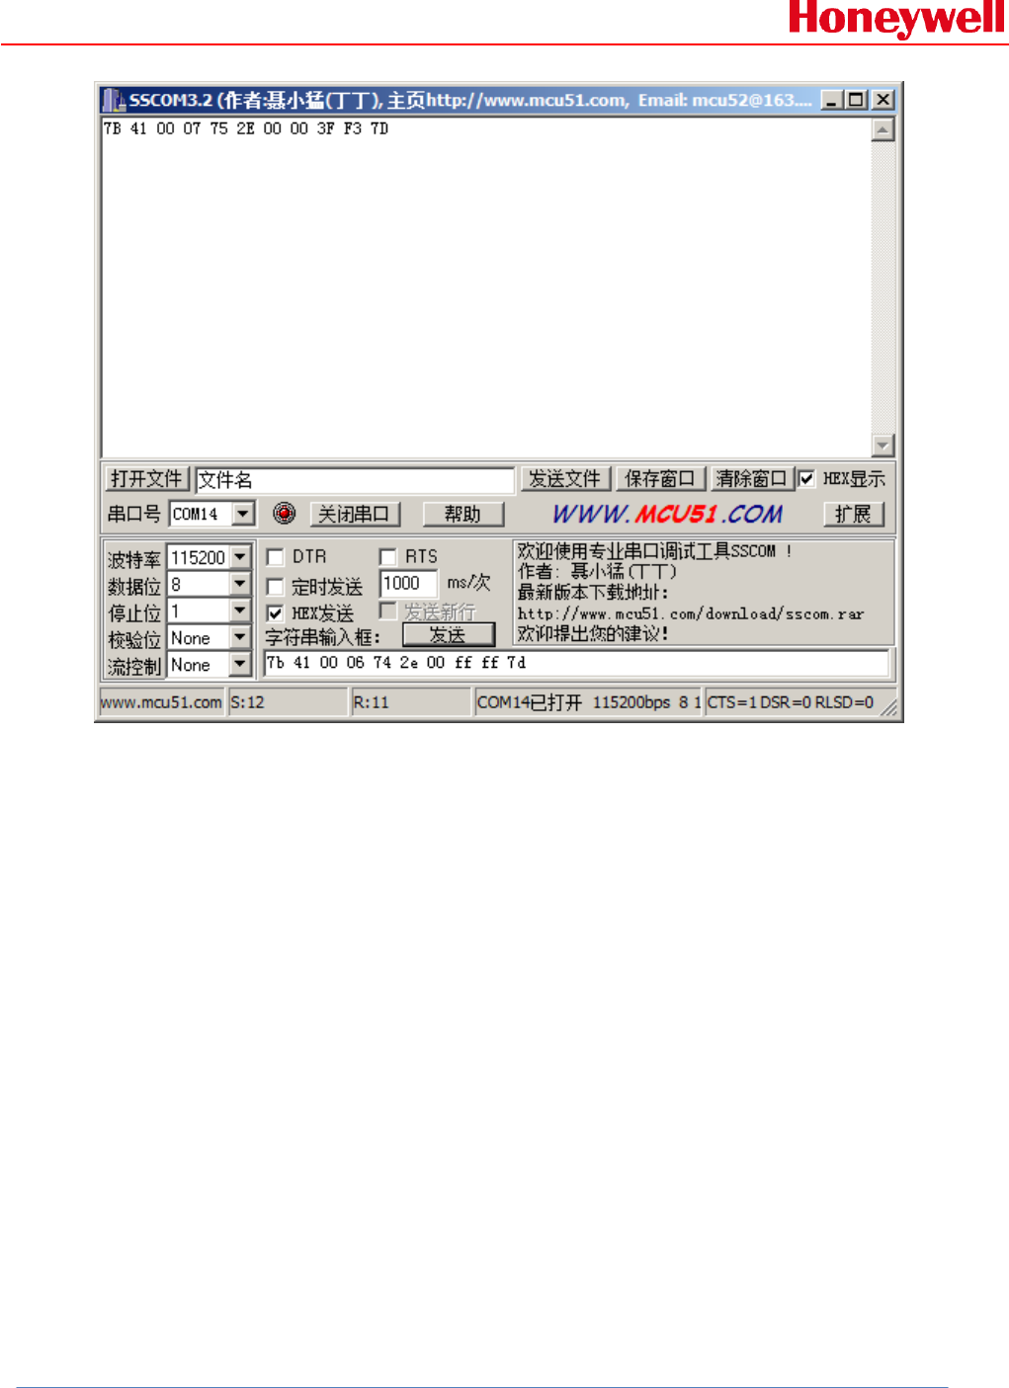Open the 数据位 data bits dropdown
The image size is (1009, 1388).
point(240,584)
